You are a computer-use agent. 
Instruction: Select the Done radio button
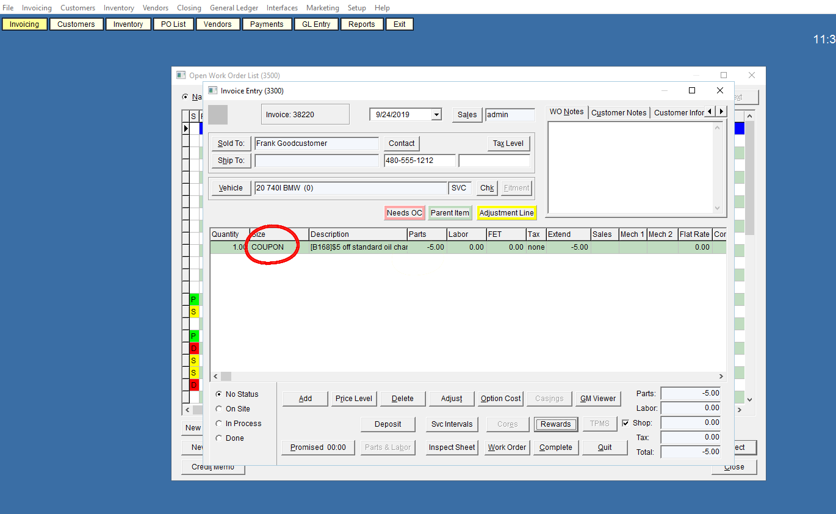[x=219, y=438]
